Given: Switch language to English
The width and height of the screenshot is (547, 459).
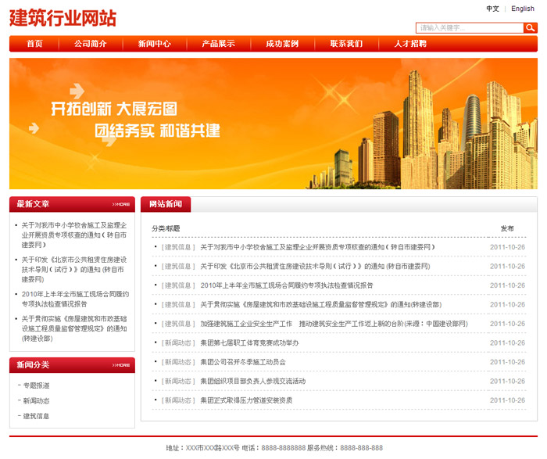Looking at the screenshot, I should [523, 9].
